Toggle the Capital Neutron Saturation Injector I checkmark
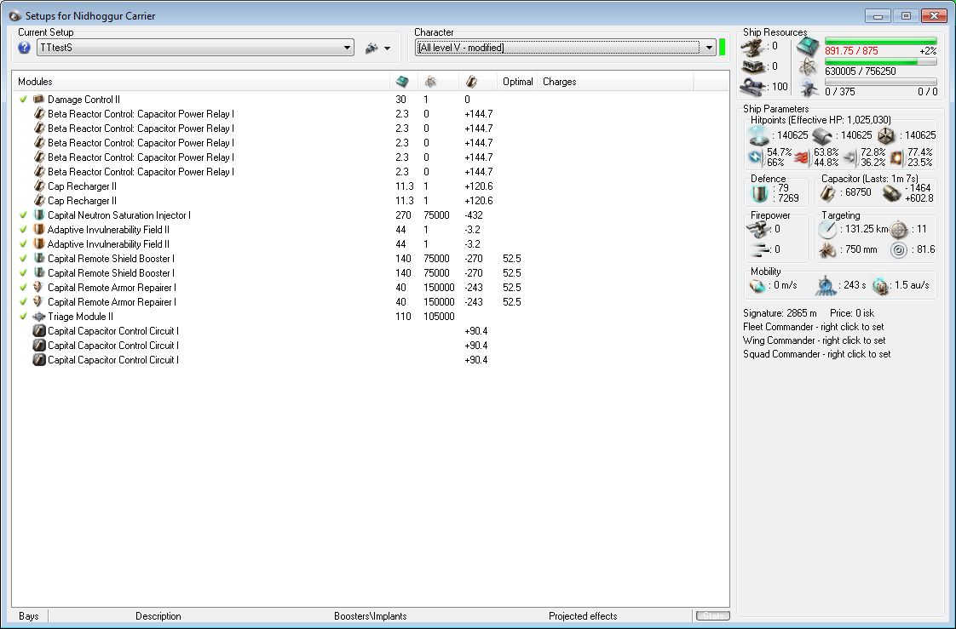This screenshot has height=629, width=956. (23, 215)
